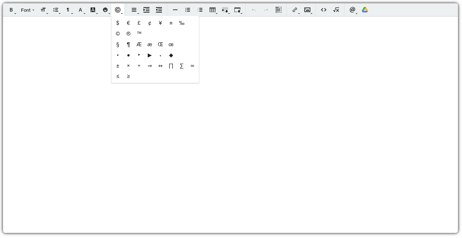Insert the black diamond ◆ symbol

click(171, 55)
